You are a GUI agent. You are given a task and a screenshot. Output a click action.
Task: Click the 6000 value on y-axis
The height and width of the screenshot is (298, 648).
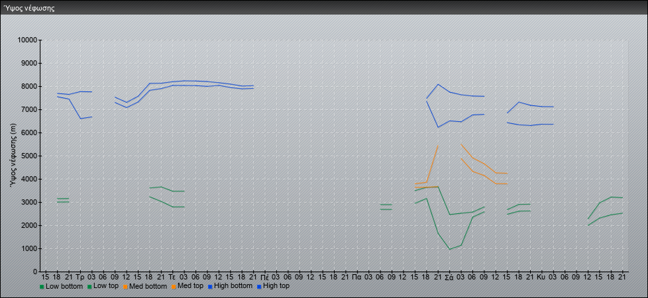[29, 132]
